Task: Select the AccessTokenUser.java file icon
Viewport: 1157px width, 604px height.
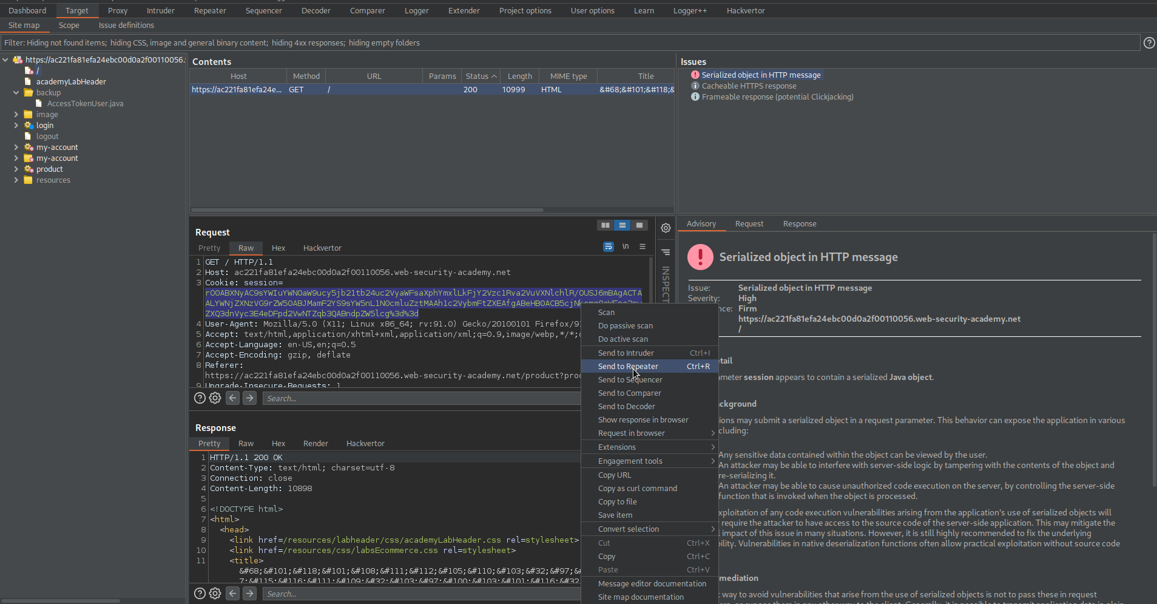Action: [39, 103]
